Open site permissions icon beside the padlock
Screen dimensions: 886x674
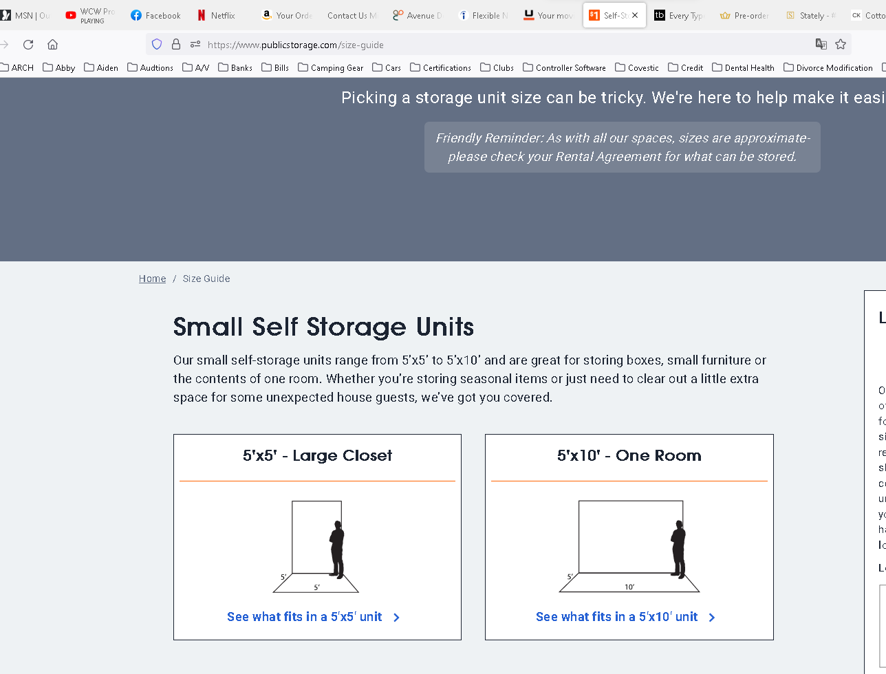(x=195, y=45)
